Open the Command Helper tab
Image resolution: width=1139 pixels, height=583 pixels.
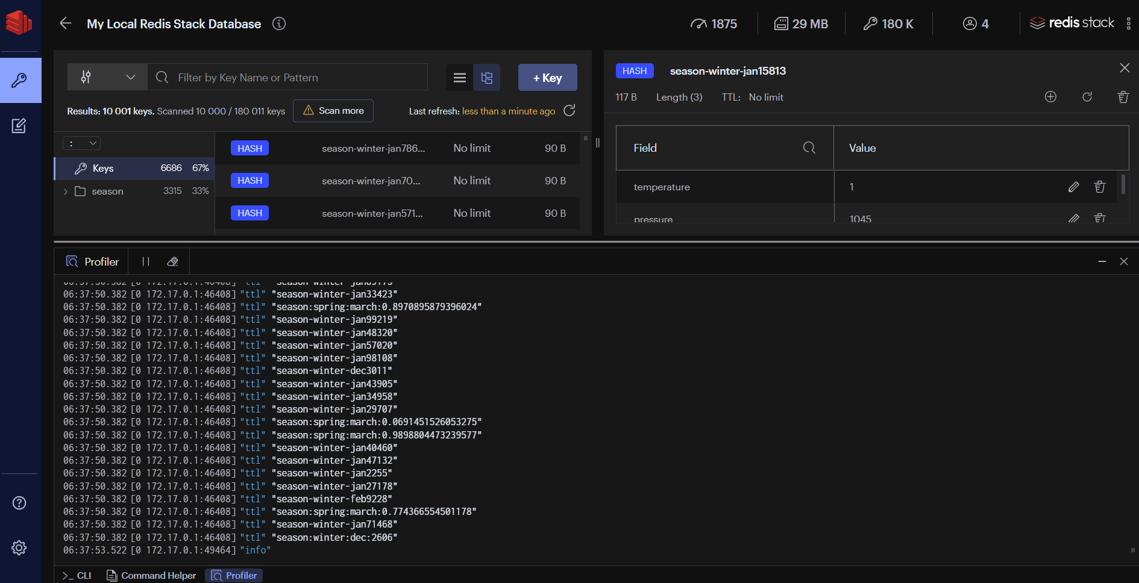[x=151, y=575]
